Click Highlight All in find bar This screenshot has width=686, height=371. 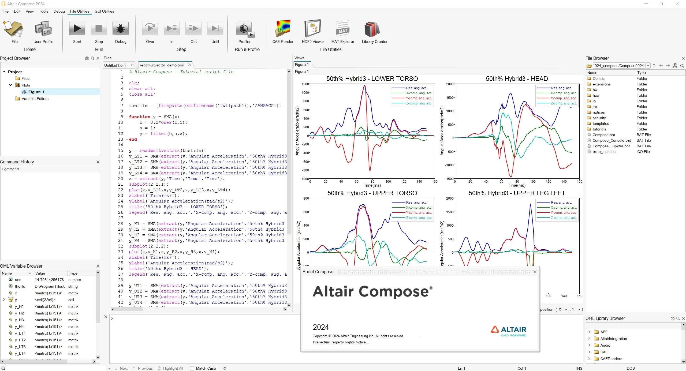coord(170,368)
